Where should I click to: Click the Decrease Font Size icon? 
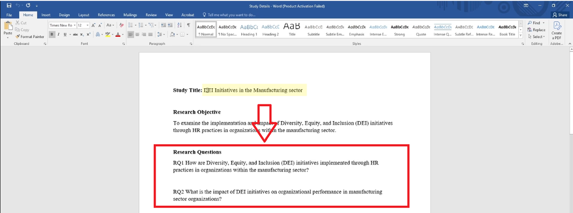point(100,25)
